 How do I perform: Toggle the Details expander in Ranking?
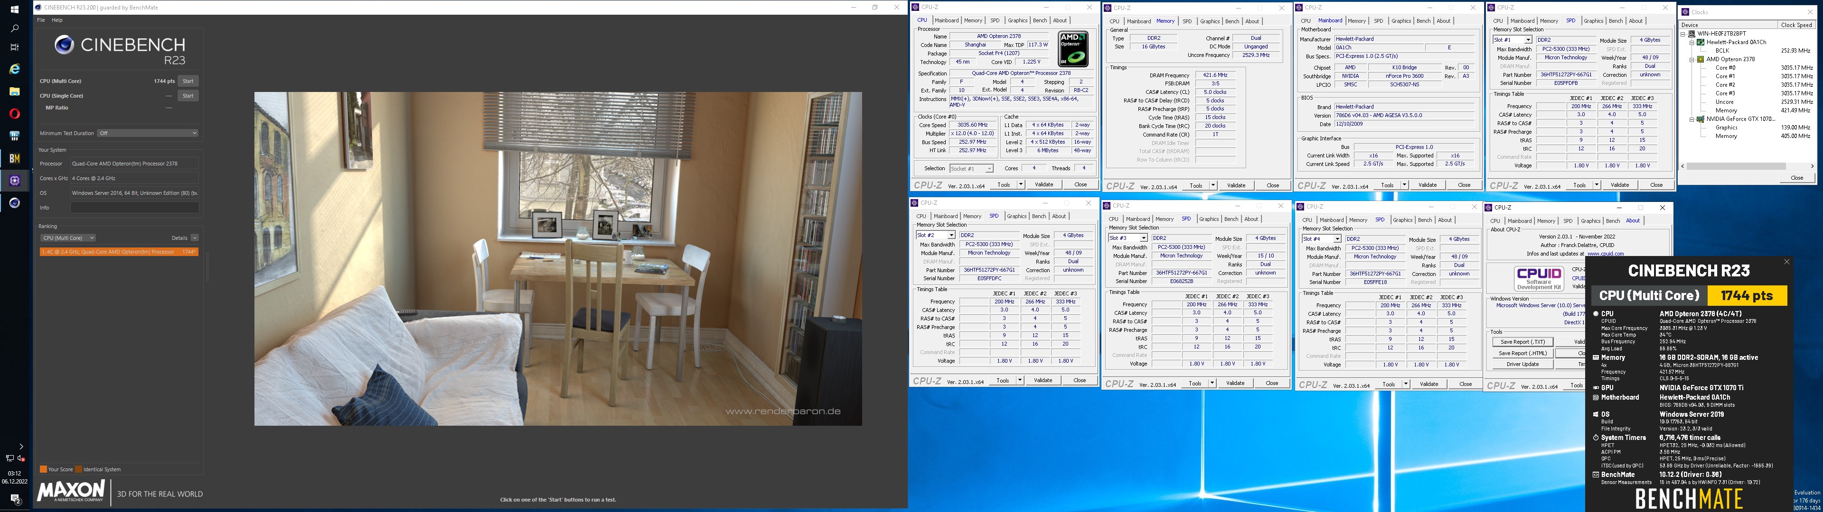tap(195, 238)
